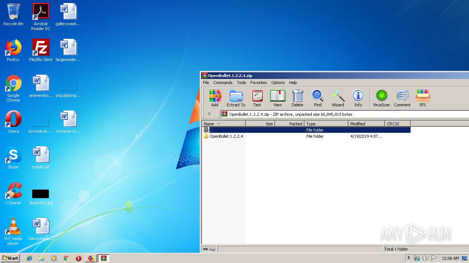The width and height of the screenshot is (469, 263).
Task: Click the volume speaker tray icon
Action: coord(425,258)
